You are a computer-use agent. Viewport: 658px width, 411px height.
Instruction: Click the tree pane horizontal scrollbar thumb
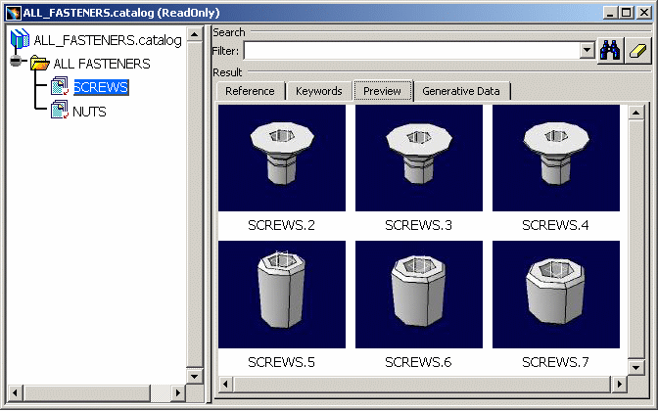point(86,393)
